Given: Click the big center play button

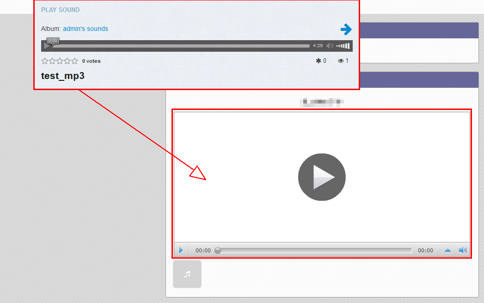Looking at the screenshot, I should [322, 177].
